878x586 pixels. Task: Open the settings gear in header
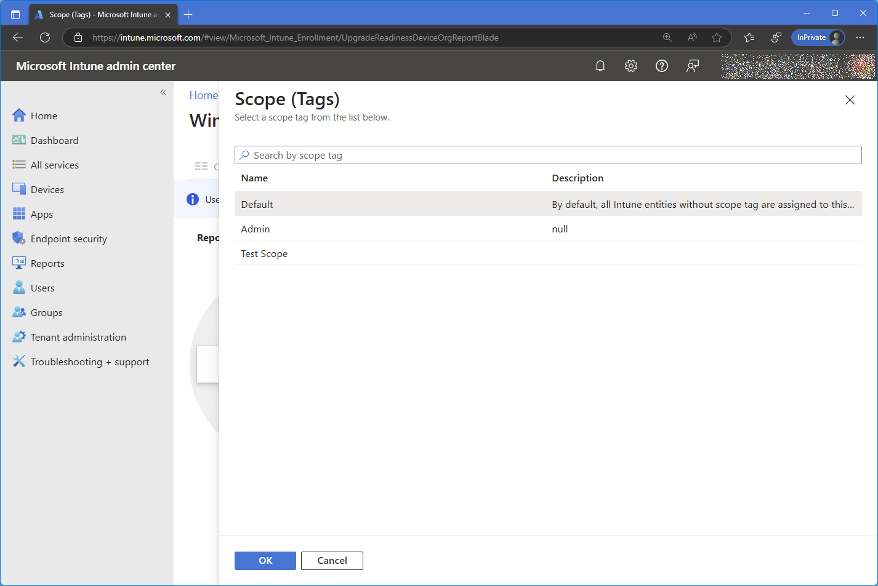(631, 66)
